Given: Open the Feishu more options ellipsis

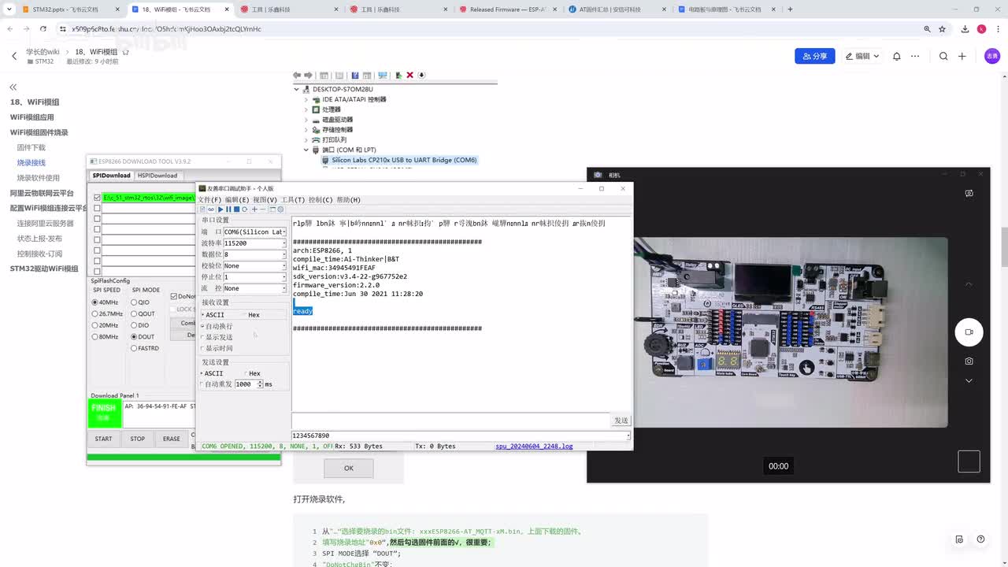Looking at the screenshot, I should click(x=915, y=56).
